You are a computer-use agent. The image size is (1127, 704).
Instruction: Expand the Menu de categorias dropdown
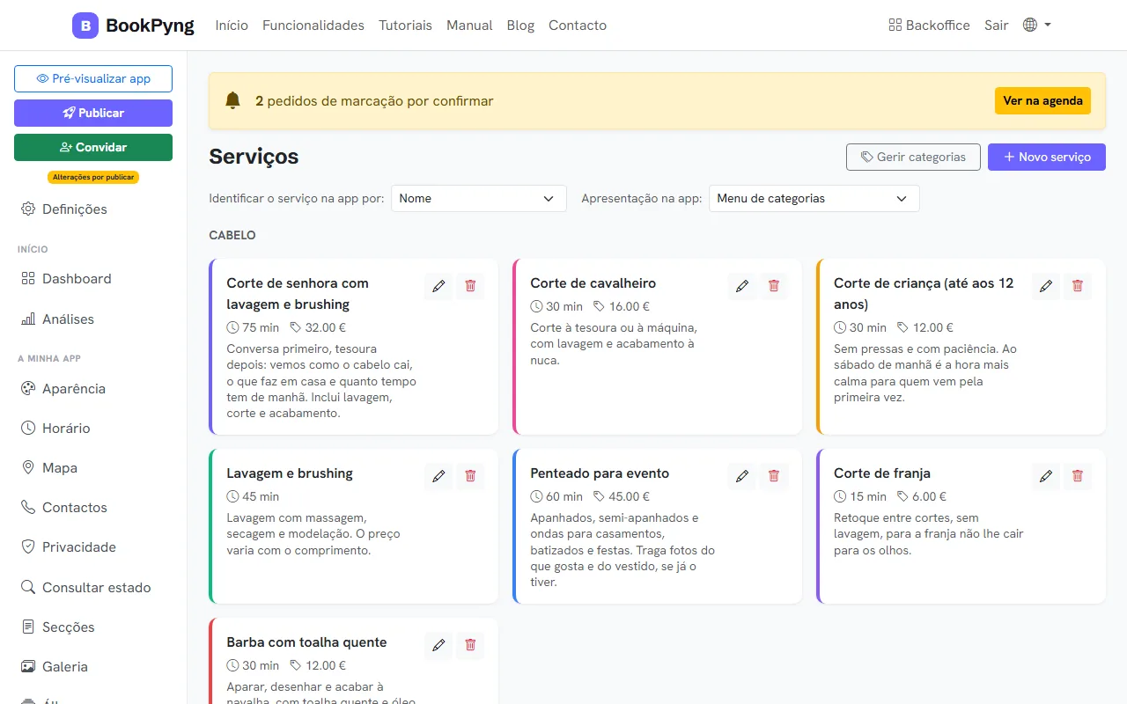click(x=814, y=198)
